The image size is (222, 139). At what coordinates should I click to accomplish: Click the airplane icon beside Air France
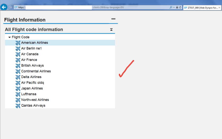pos(18,60)
